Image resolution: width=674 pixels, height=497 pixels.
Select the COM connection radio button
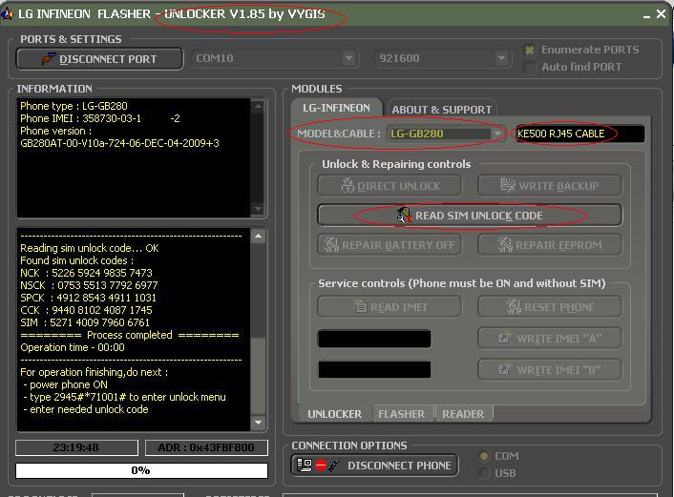[x=484, y=456]
